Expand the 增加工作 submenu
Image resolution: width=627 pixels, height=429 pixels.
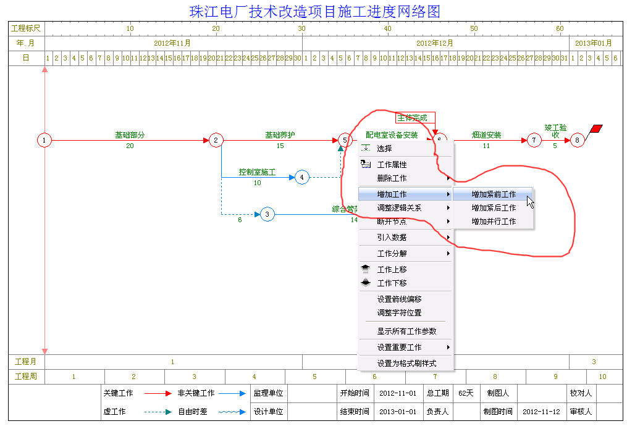click(x=405, y=194)
